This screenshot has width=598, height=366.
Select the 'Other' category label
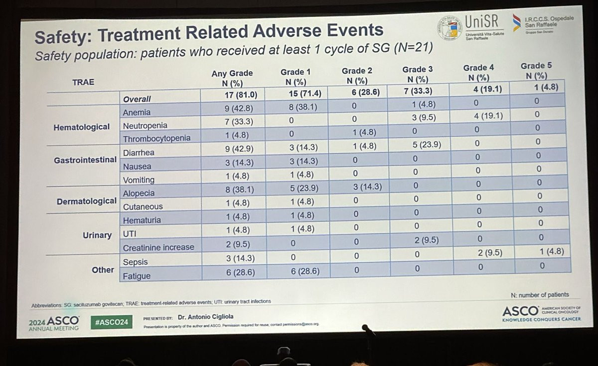[103, 270]
